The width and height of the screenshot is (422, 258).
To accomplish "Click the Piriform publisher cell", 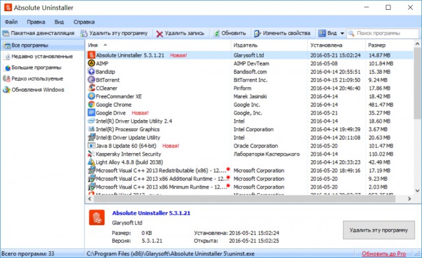I will pyautogui.click(x=242, y=88).
